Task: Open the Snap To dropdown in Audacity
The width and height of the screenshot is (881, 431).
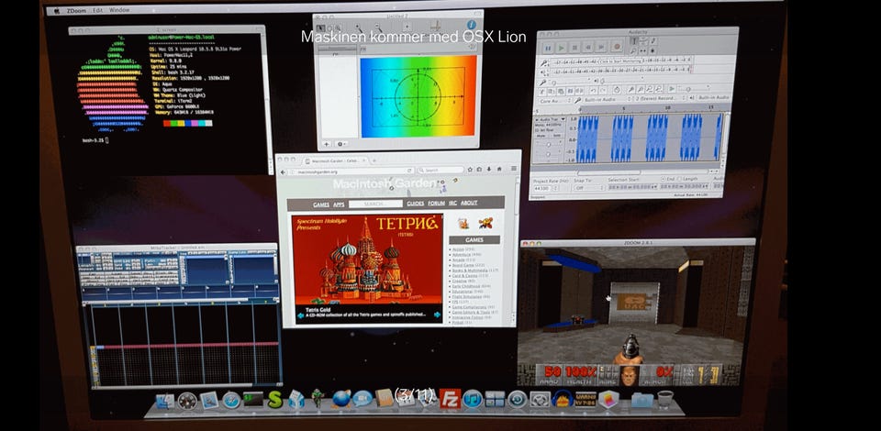Action: [x=588, y=188]
